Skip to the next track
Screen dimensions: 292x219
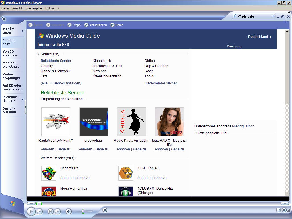click(x=58, y=211)
